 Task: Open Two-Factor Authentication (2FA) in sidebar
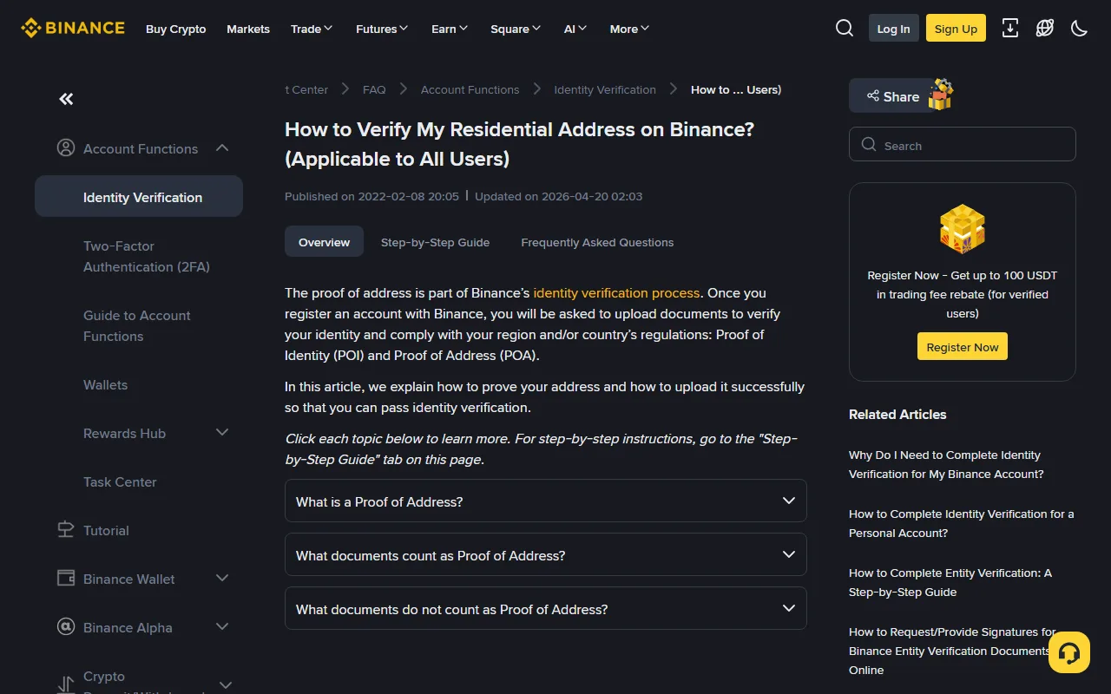(x=147, y=256)
